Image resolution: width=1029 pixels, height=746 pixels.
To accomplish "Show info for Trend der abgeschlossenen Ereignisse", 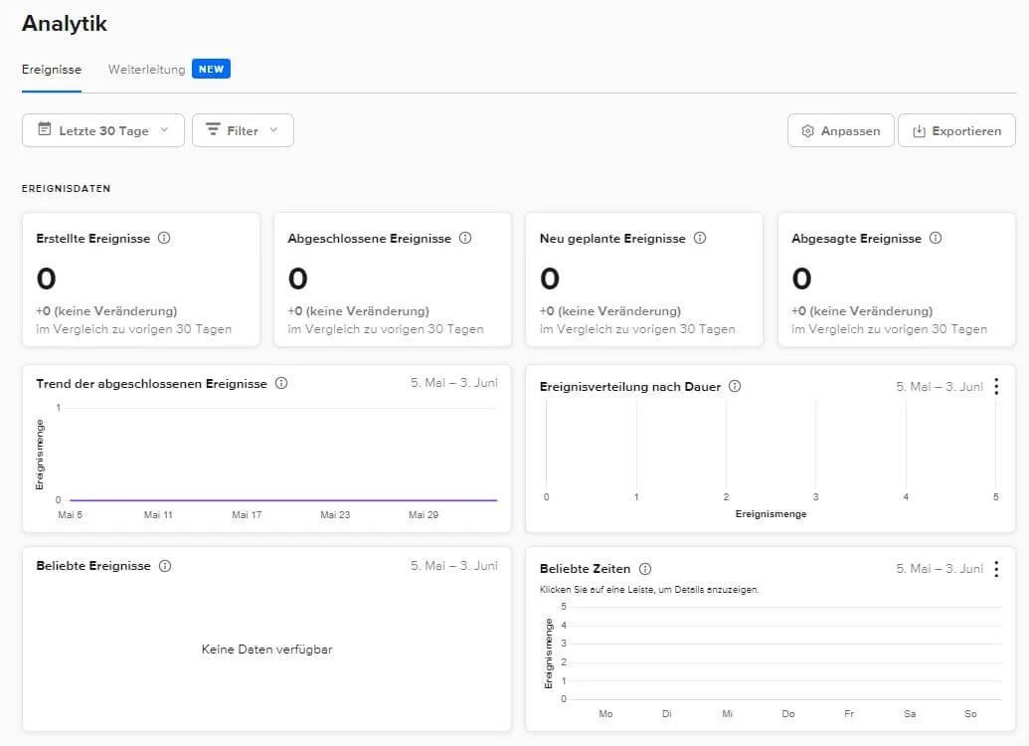I will pos(281,383).
